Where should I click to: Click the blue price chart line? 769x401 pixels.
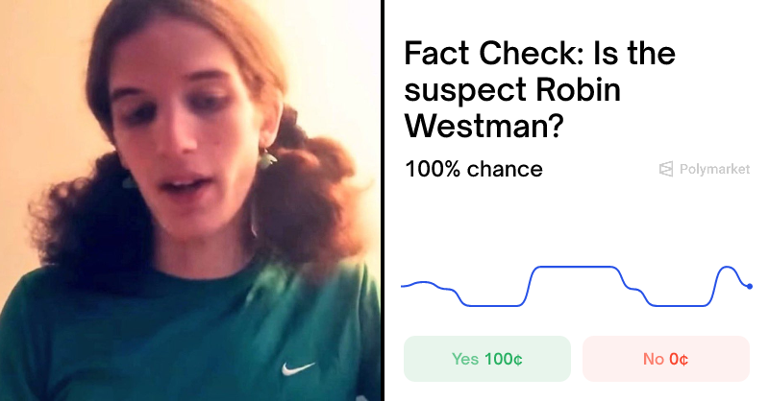(576, 287)
